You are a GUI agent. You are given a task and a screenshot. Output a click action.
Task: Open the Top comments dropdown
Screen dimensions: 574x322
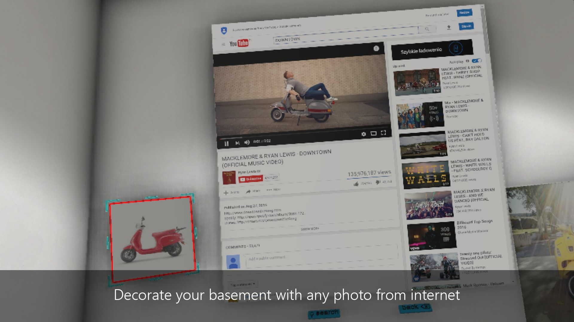(x=243, y=284)
